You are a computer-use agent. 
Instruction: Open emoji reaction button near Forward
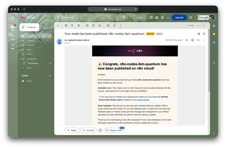100,130
